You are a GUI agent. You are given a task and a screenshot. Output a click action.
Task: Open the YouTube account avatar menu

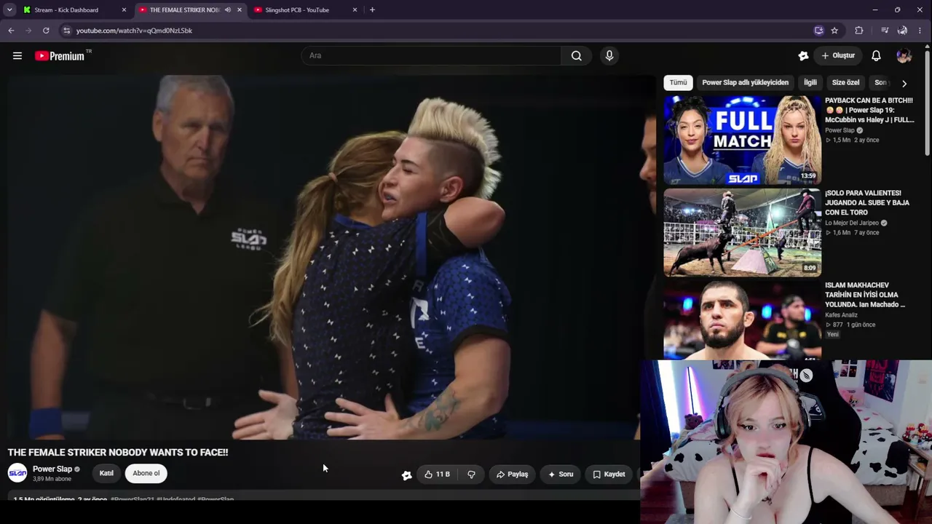tap(904, 55)
